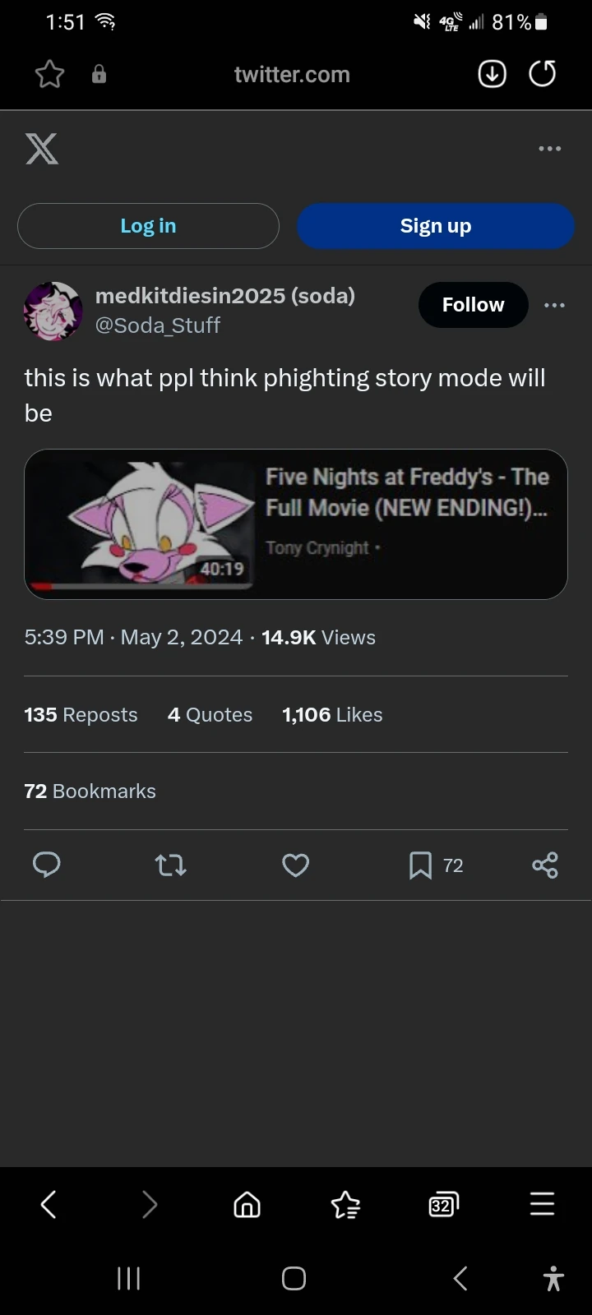Share the tweet via the share icon
Viewport: 592px width, 1315px height.
click(545, 865)
